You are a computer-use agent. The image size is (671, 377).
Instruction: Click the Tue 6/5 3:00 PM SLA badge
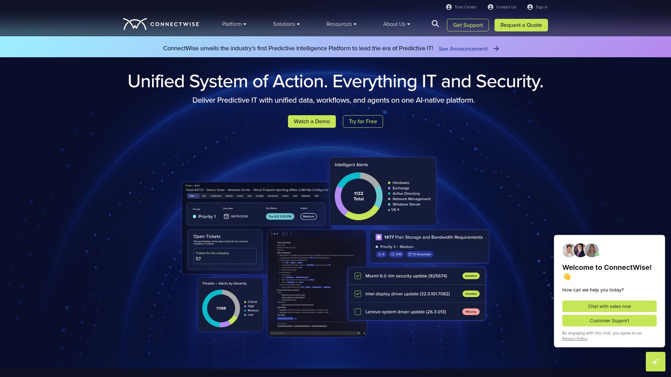coord(280,217)
